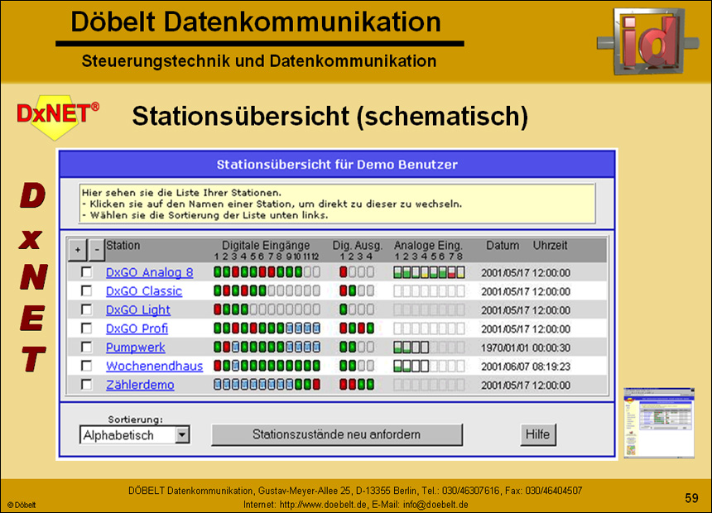Click the red 'id' Döbelt logo
712x513 pixels.
click(x=650, y=40)
